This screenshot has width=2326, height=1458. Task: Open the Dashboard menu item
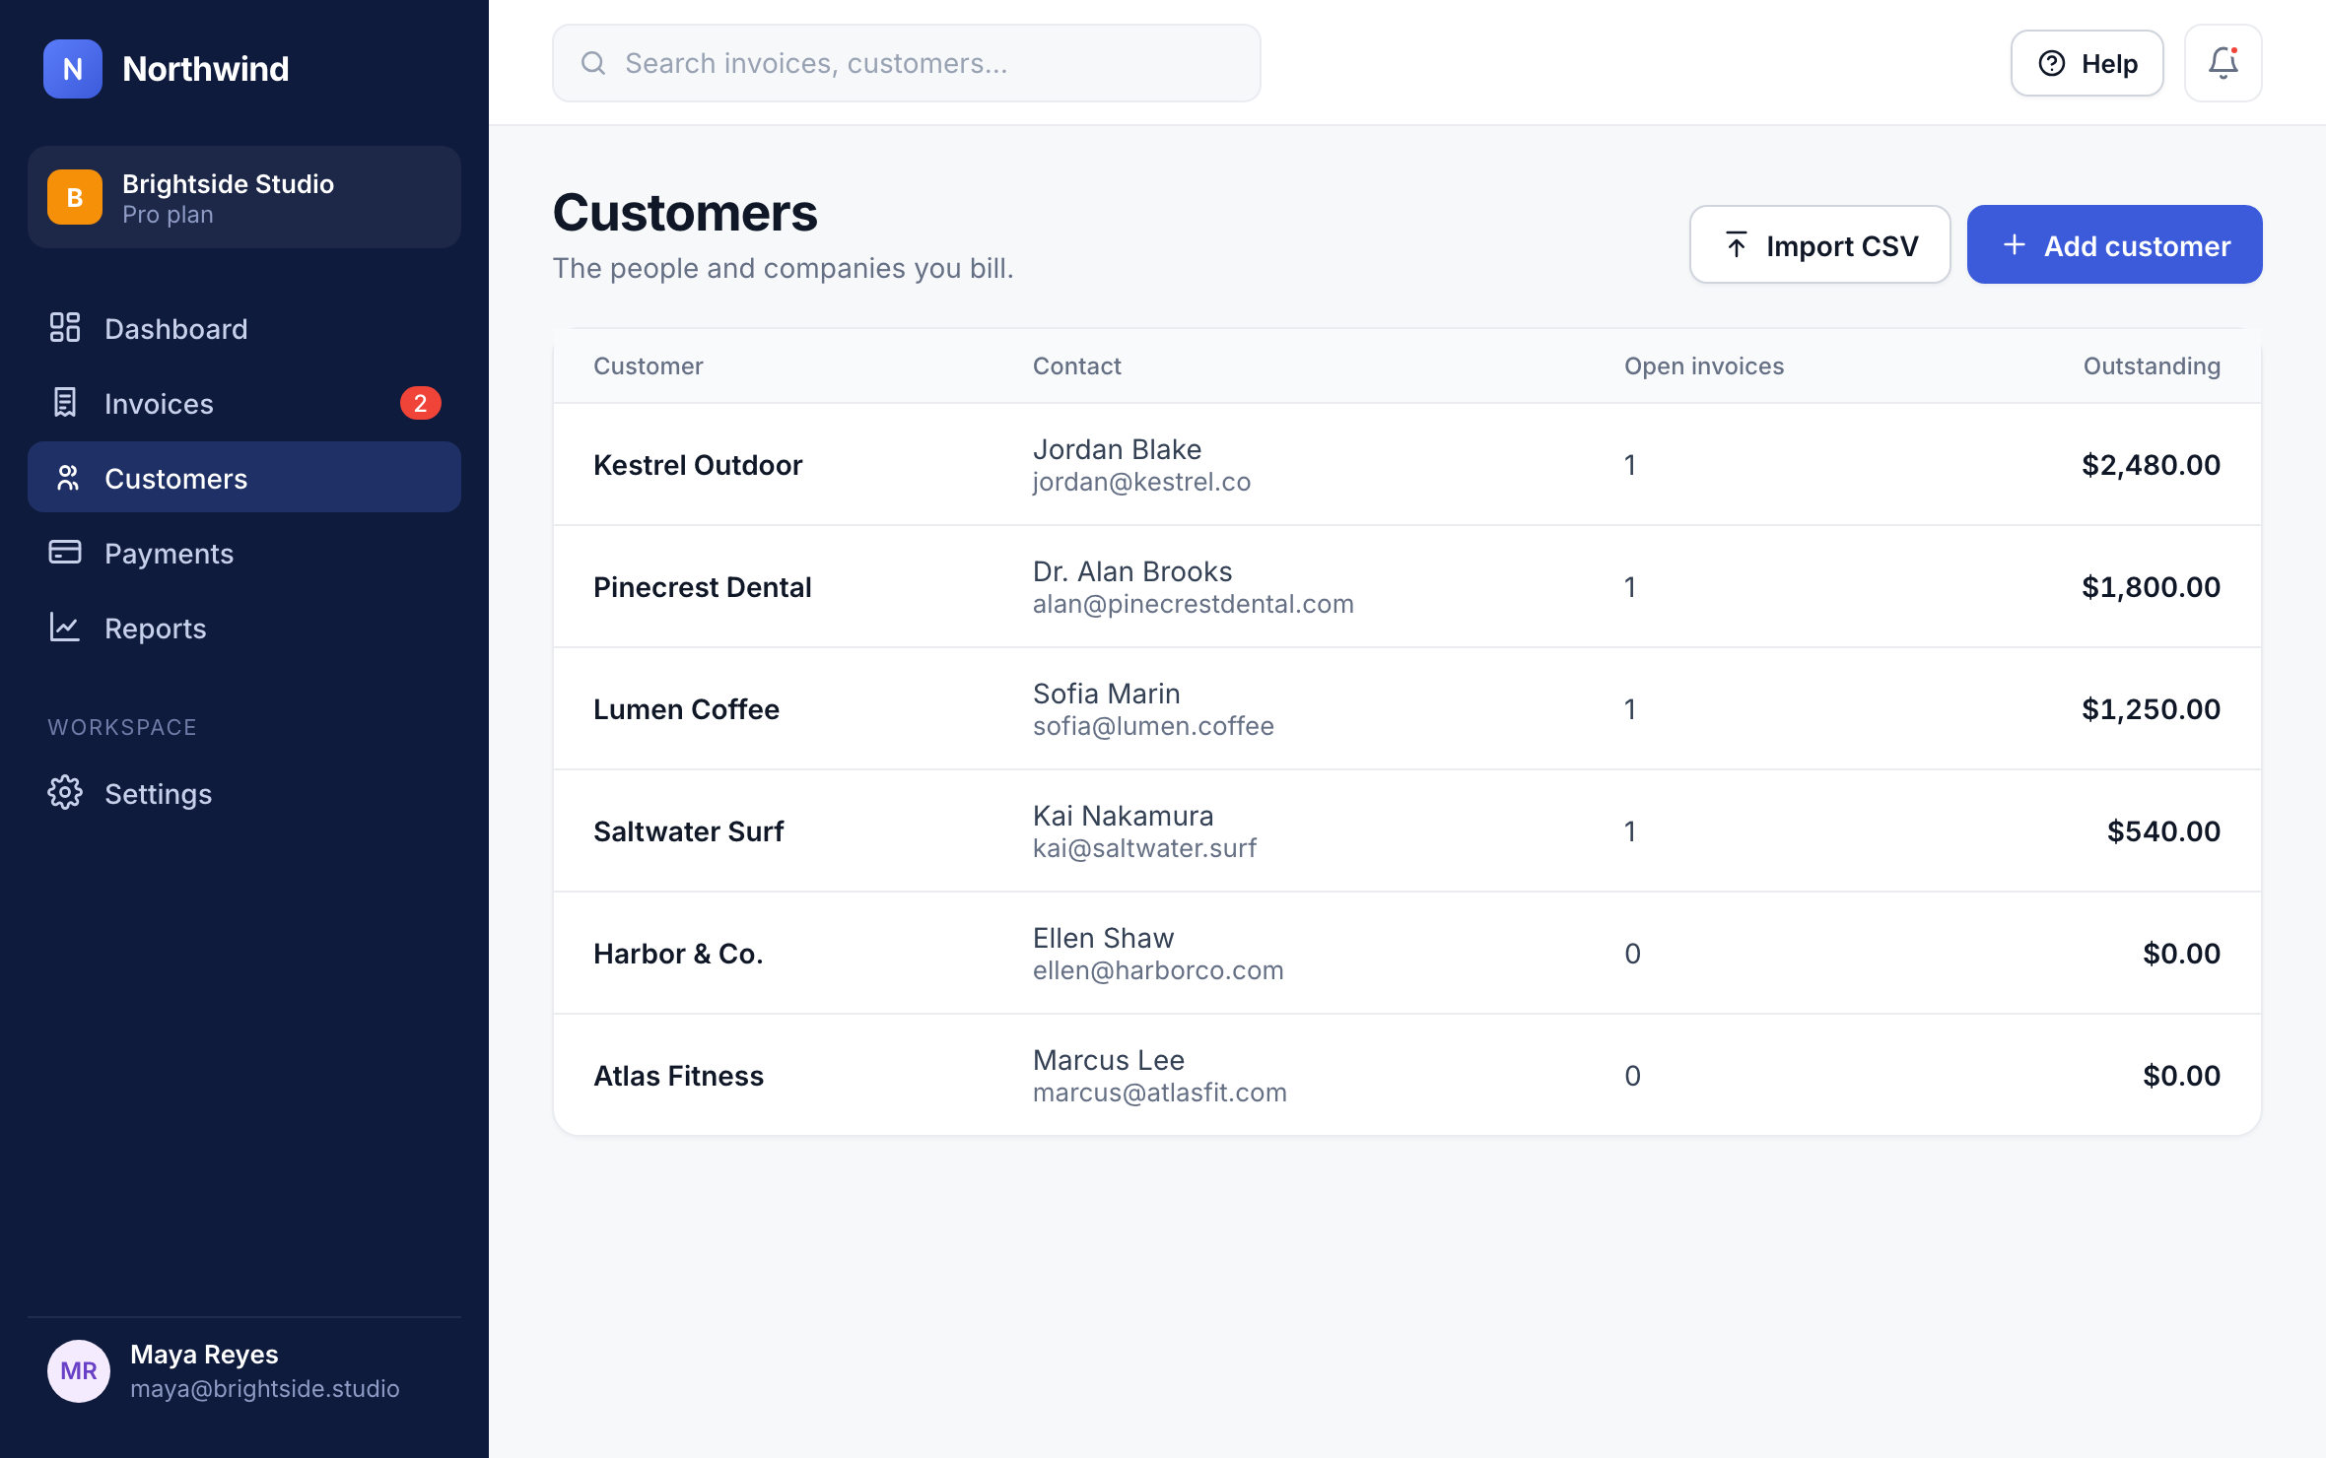pos(244,328)
